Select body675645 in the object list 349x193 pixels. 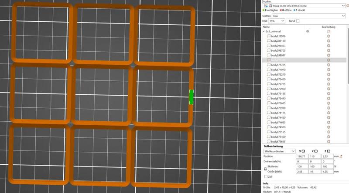pyautogui.click(x=278, y=142)
